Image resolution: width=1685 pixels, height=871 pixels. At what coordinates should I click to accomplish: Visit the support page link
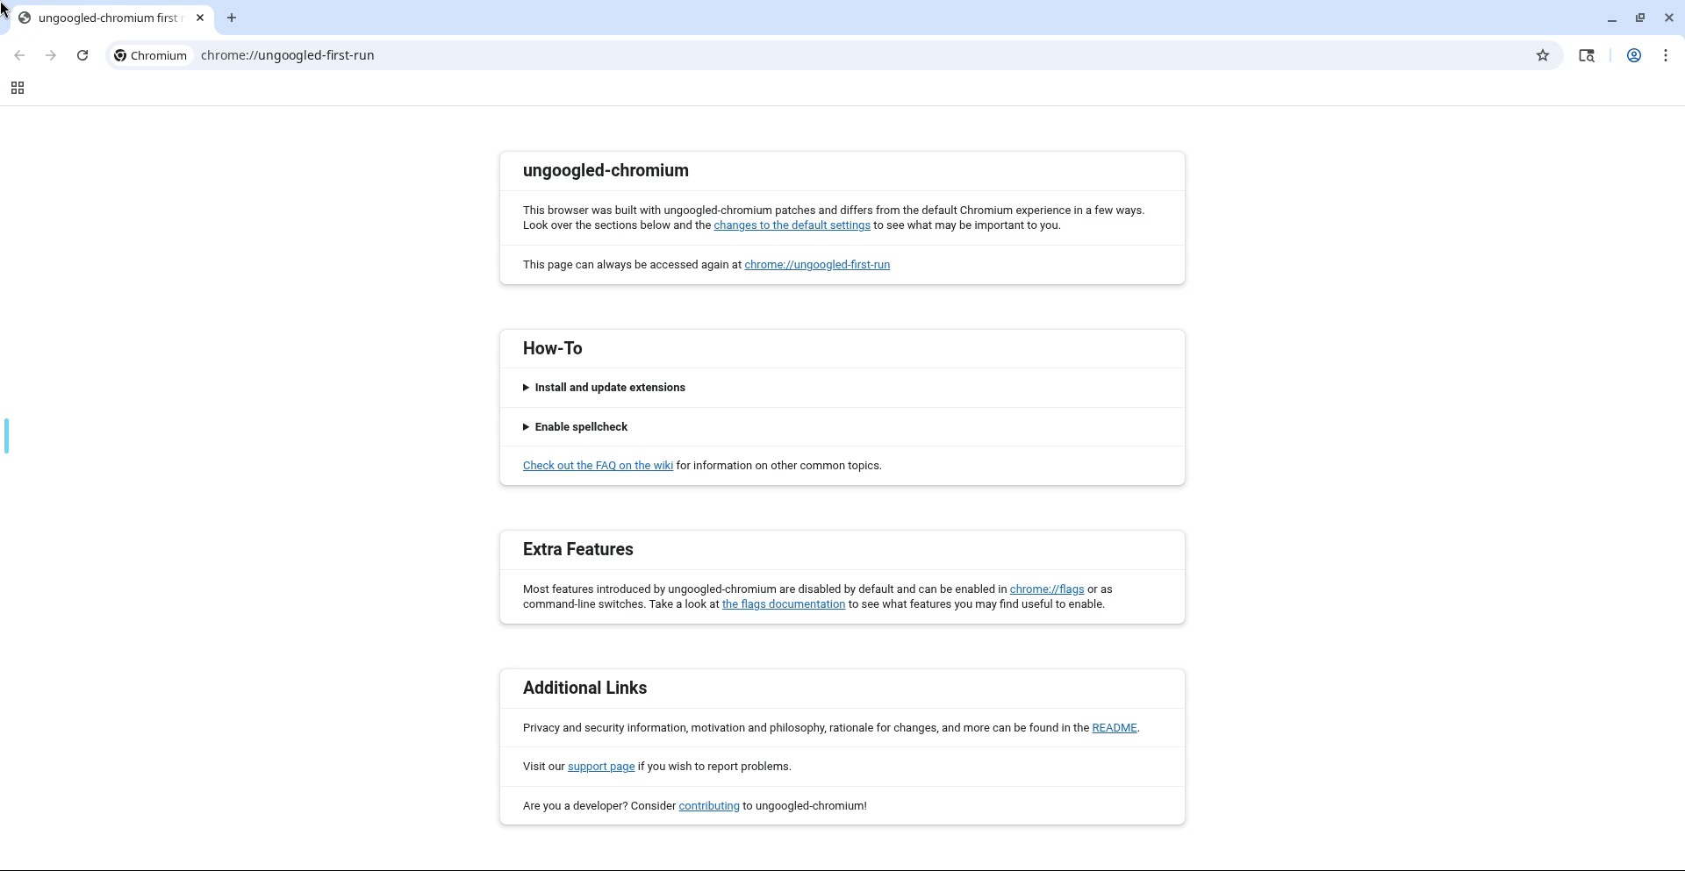600,767
